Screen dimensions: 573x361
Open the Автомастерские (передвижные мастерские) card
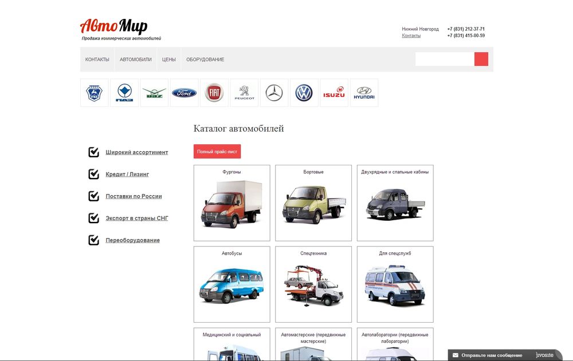[313, 344]
